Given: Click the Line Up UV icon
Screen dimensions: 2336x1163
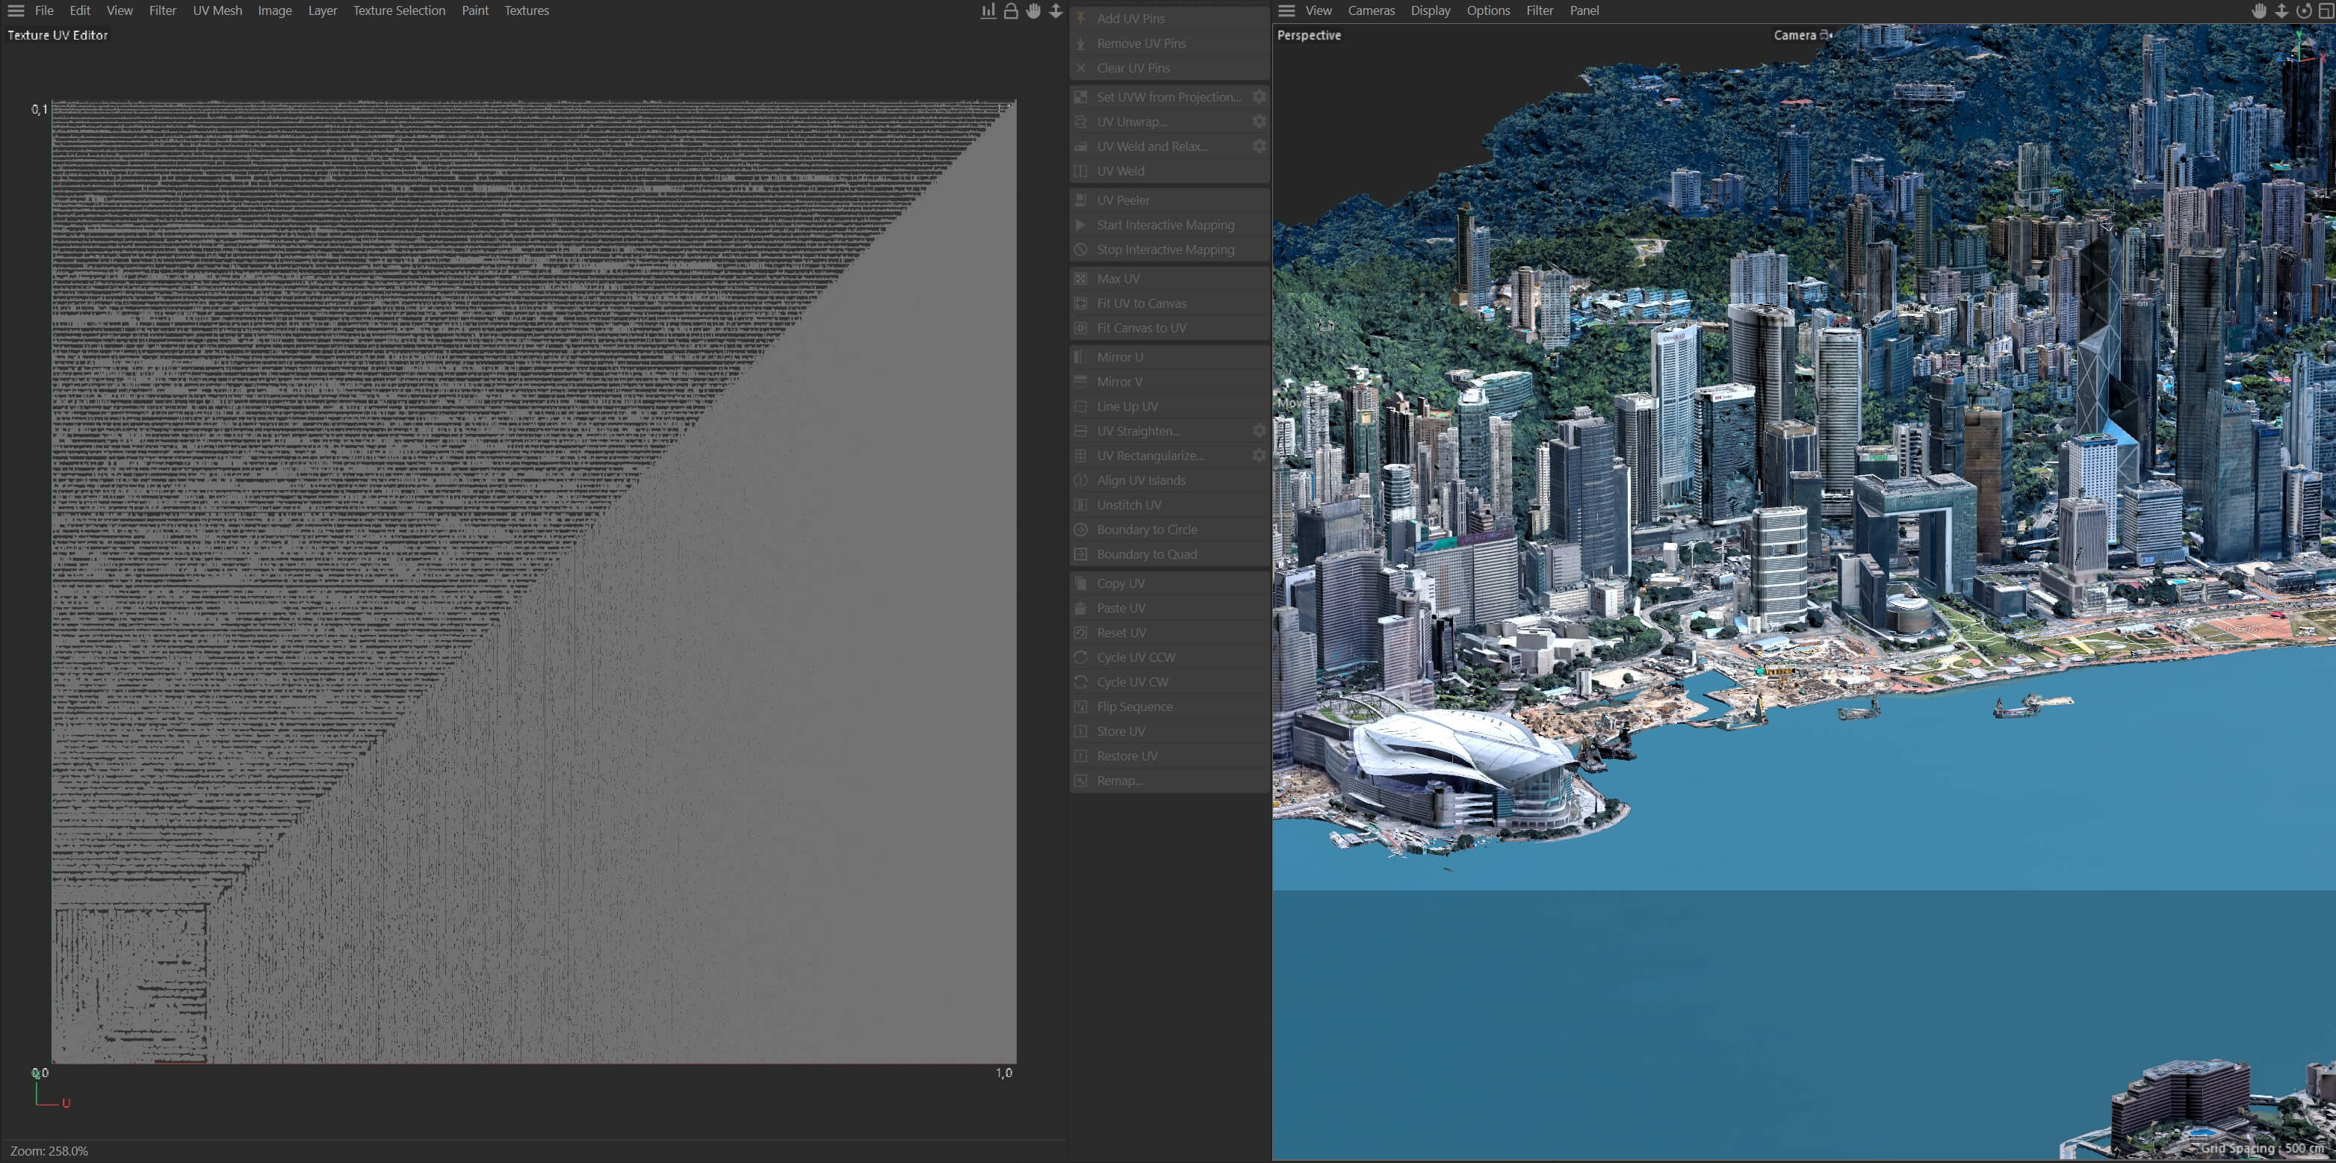Looking at the screenshot, I should click(1081, 406).
